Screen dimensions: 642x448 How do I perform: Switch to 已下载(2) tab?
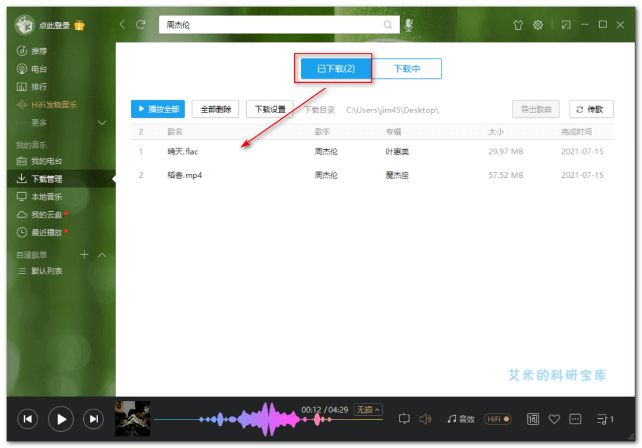pos(336,68)
